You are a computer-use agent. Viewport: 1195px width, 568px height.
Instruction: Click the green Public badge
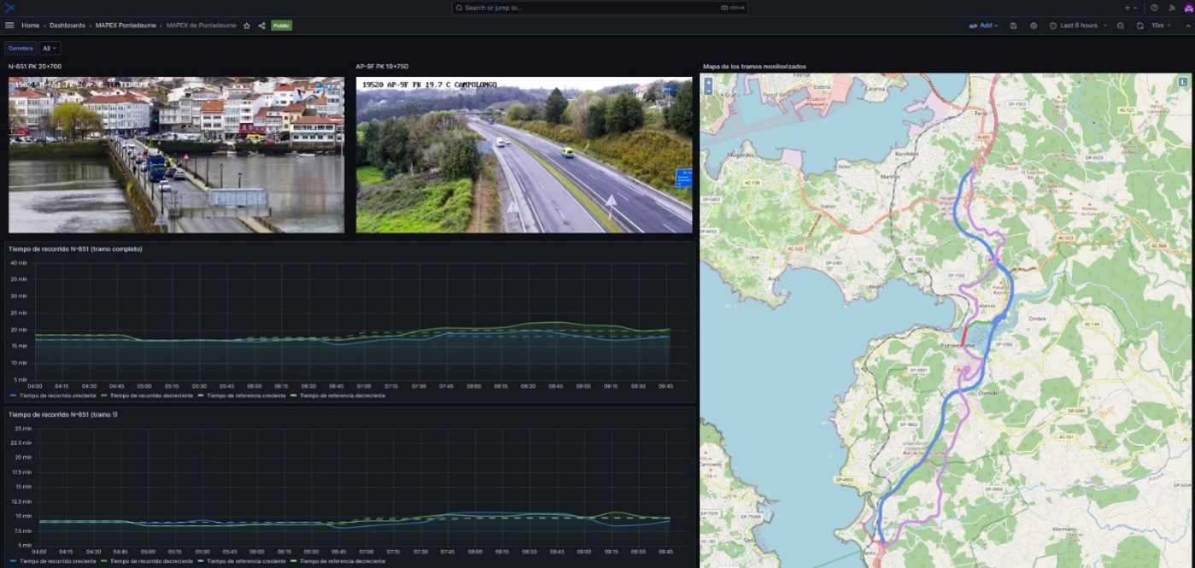pos(281,26)
